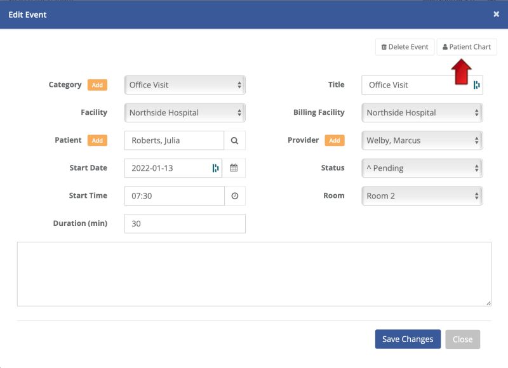Screen dimensions: 508x368
Task: Open the Facility dropdown
Action: (x=185, y=113)
